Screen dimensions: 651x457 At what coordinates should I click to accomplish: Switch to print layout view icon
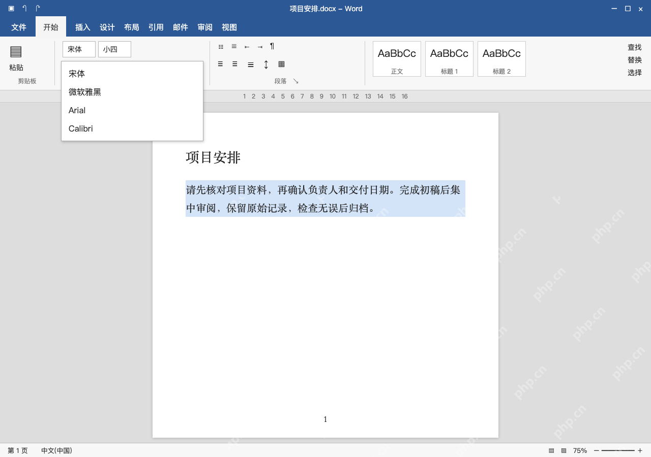tap(551, 450)
